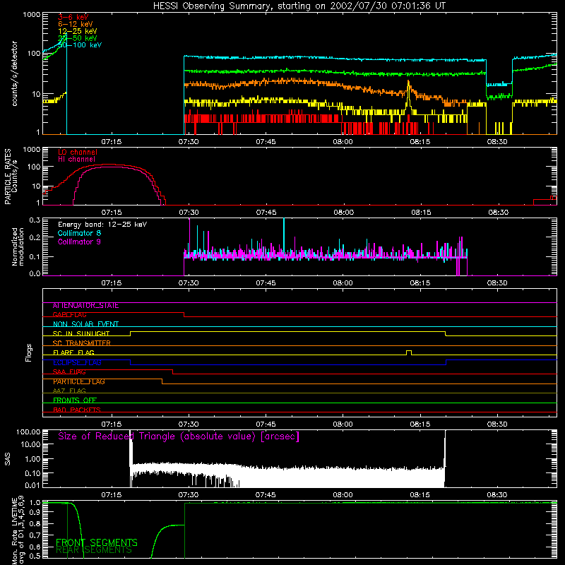This screenshot has height=565, width=565.
Task: Click the raised pulse on the FLARE_FLAG line
Action: click(x=409, y=352)
